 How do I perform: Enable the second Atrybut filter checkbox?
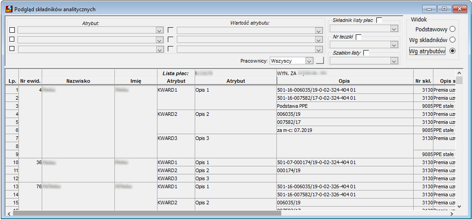tap(12, 39)
